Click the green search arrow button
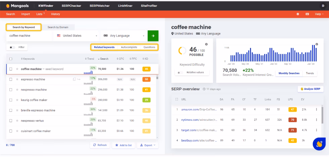The height and width of the screenshot is (157, 329). point(153,36)
